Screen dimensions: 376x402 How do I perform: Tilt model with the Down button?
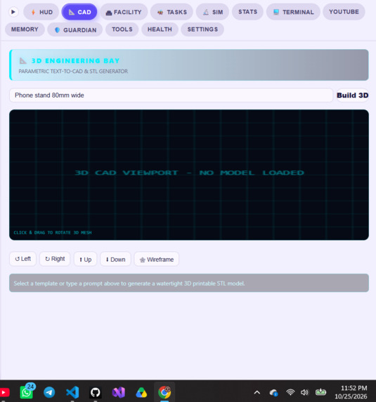115,259
